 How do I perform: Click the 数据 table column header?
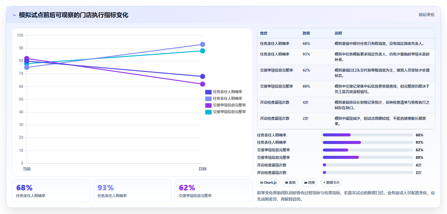coord(306,33)
